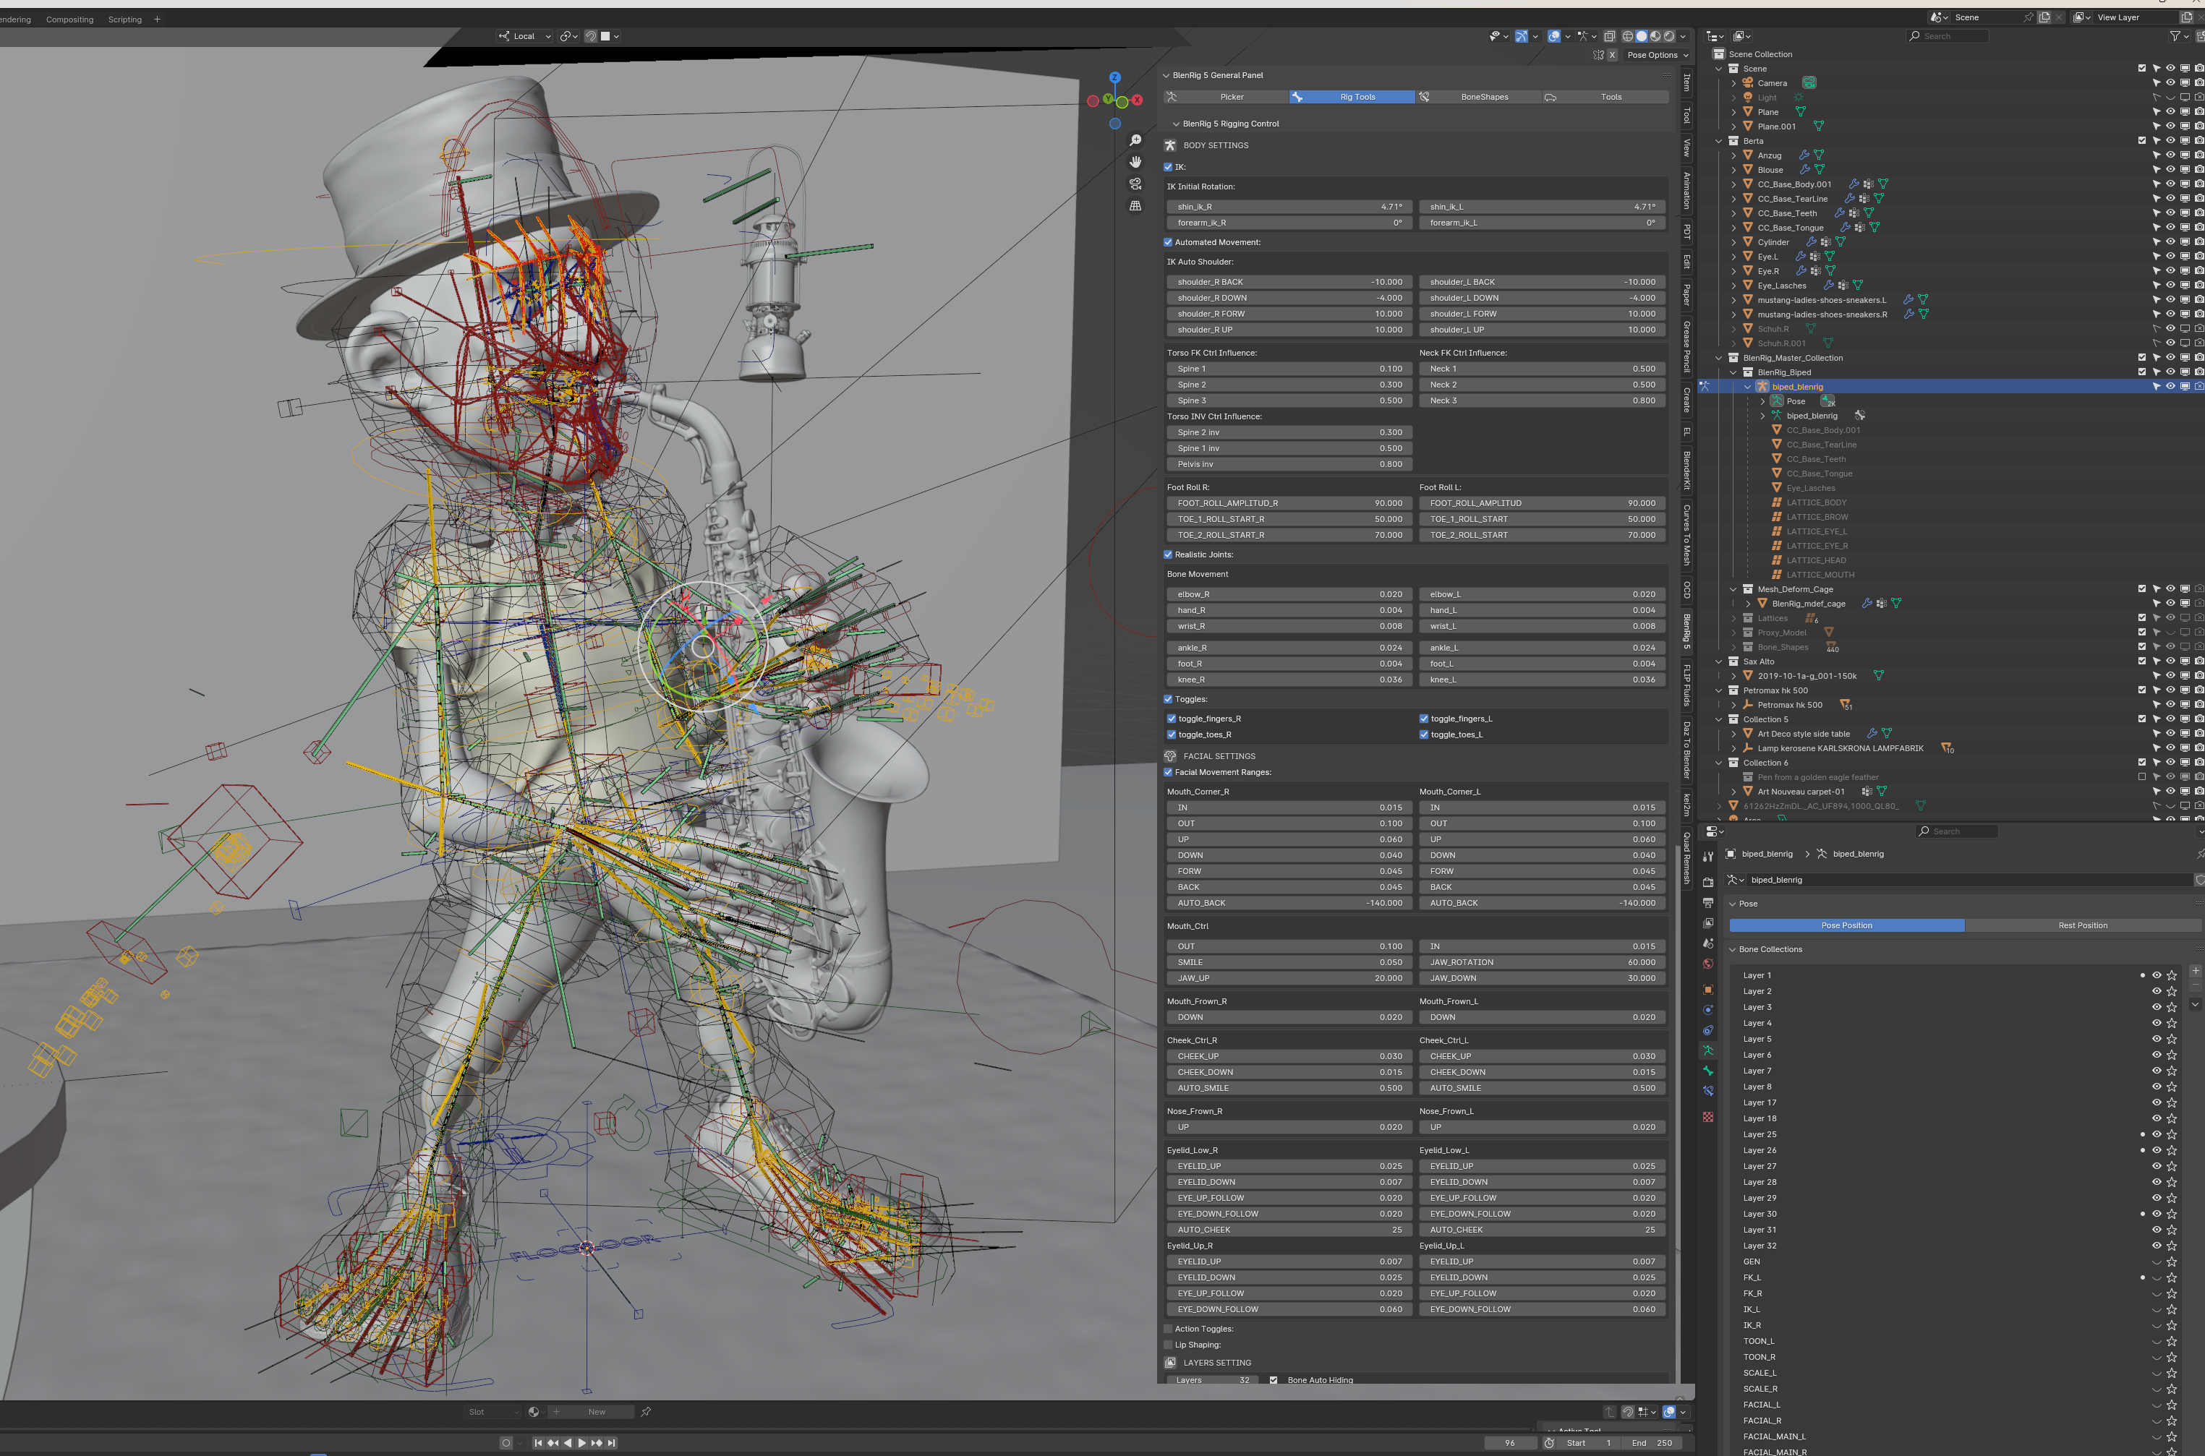Viewport: 2205px width, 1456px height.
Task: Toggle camera view in the viewport
Action: [1135, 184]
